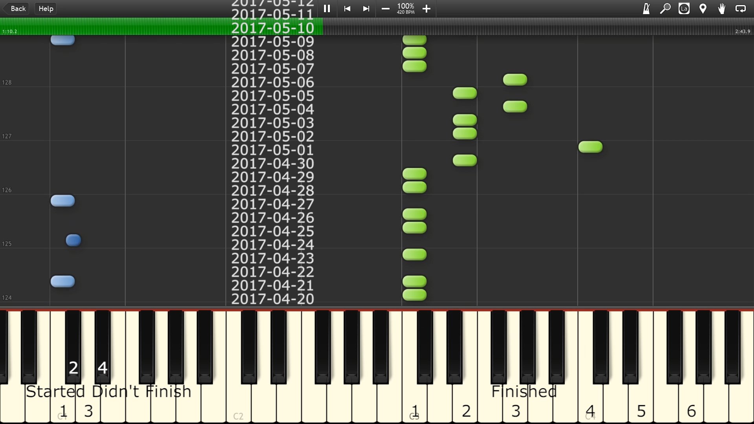The width and height of the screenshot is (754, 424).
Task: Click the bookmark pin icon
Action: [703, 9]
